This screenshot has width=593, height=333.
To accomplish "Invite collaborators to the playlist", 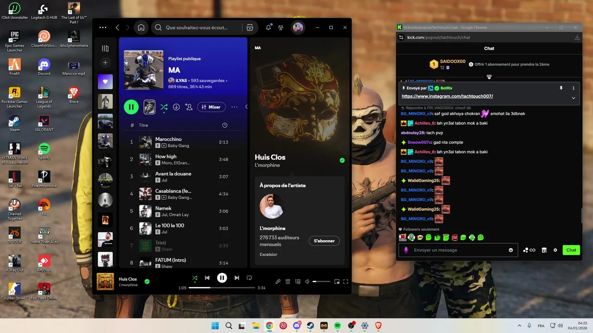I will pos(189,107).
